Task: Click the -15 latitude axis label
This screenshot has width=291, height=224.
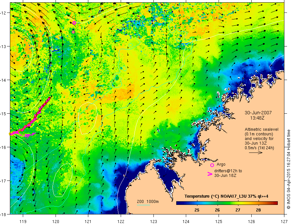Action: click(x=4, y=113)
